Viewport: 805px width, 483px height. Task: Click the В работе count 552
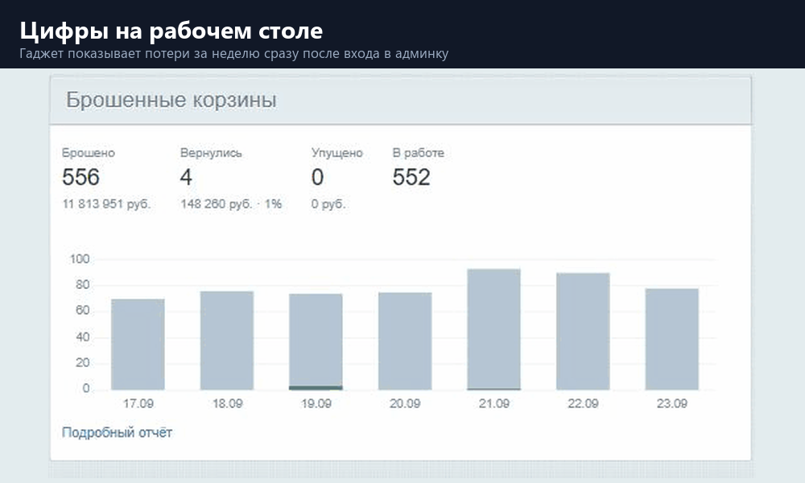tap(411, 178)
